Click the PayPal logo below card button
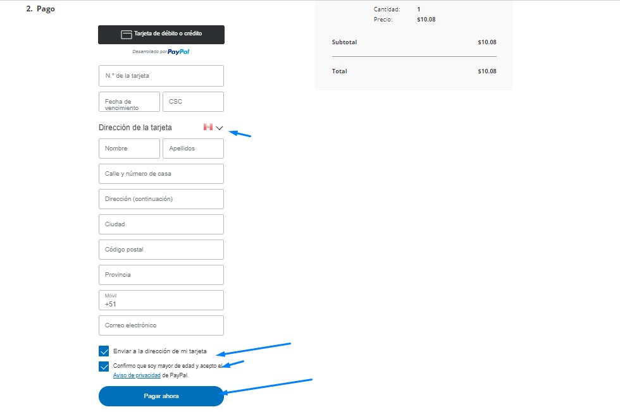This screenshot has height=412, width=620. (178, 52)
